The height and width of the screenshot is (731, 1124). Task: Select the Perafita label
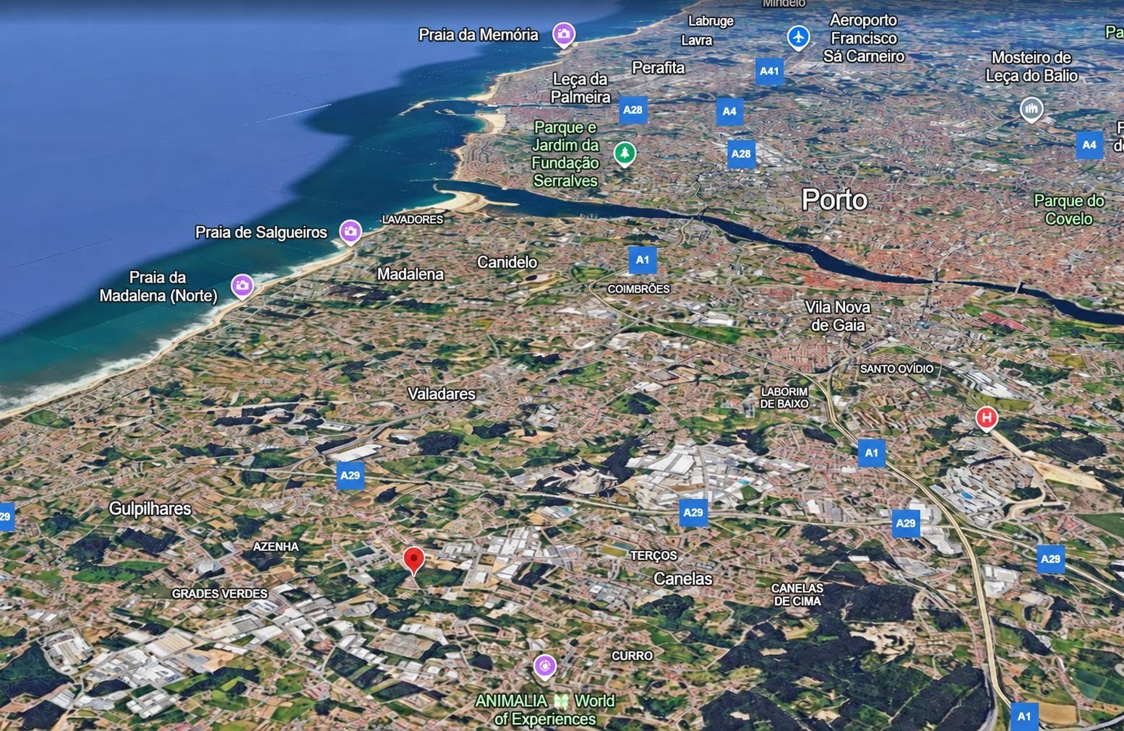(x=658, y=67)
